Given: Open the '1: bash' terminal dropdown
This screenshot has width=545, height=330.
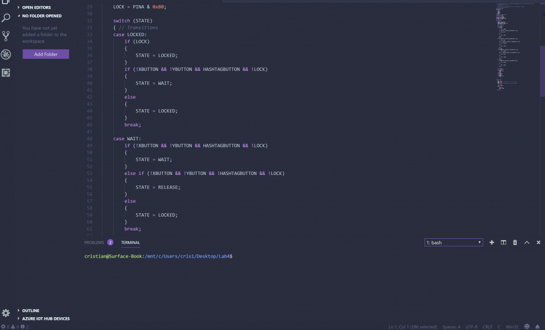Looking at the screenshot, I should (454, 242).
